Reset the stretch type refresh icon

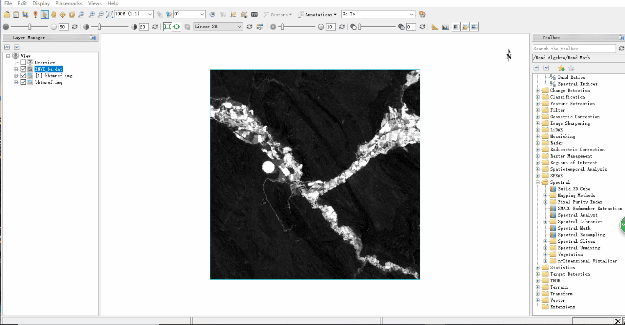tap(249, 27)
